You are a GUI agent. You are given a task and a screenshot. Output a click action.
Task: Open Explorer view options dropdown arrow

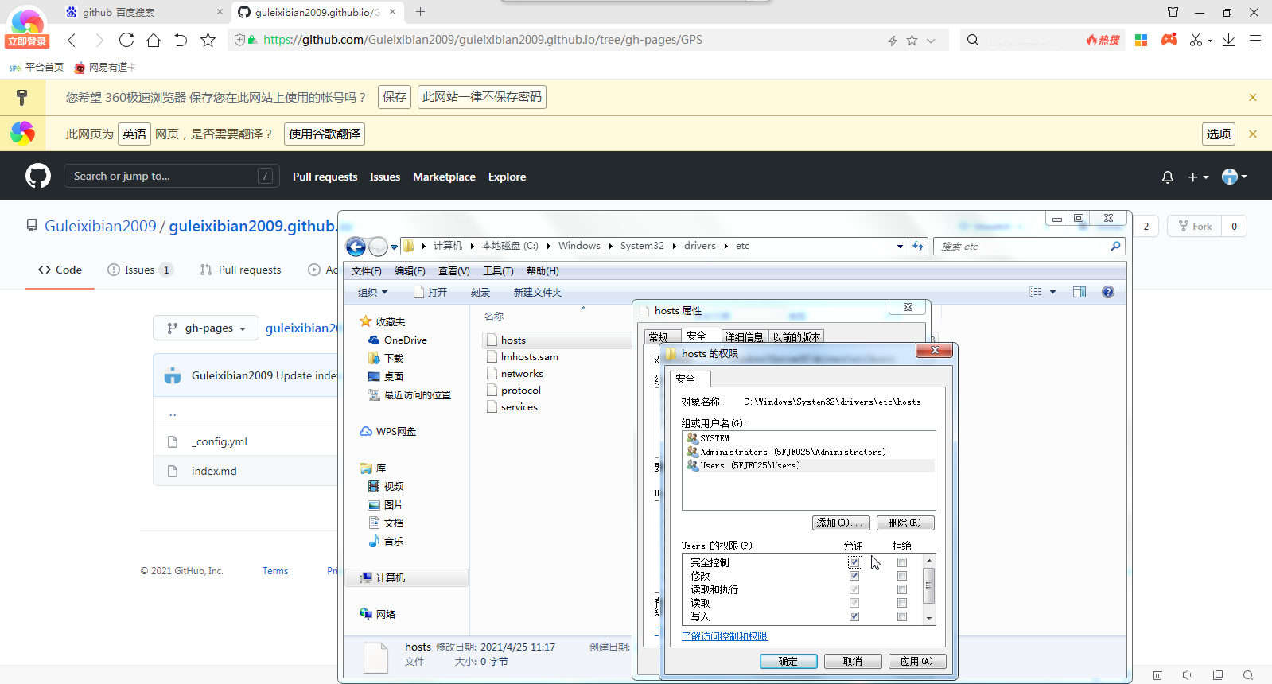click(1052, 292)
